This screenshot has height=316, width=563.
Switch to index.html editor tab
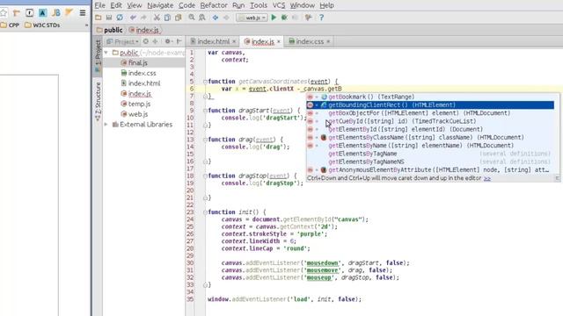(213, 41)
